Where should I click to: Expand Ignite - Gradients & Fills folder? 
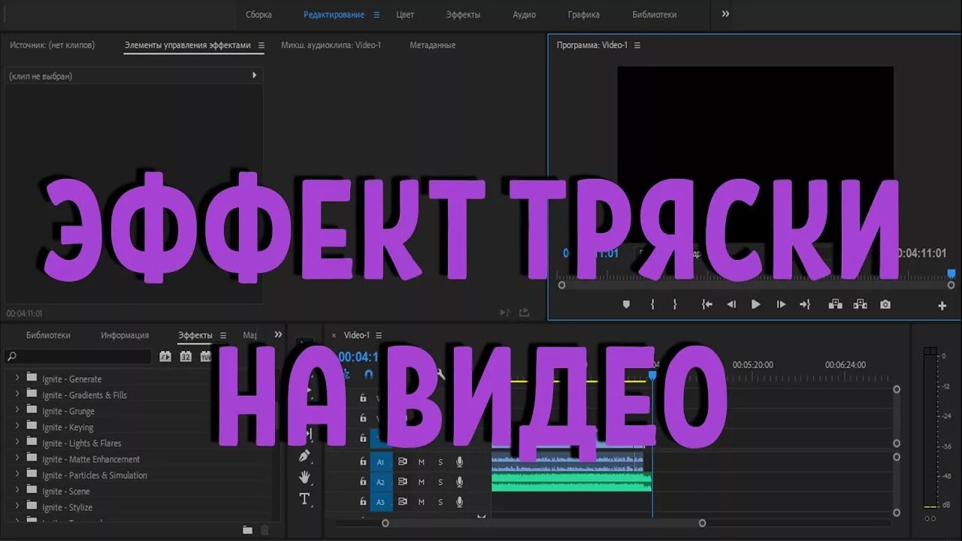point(17,394)
